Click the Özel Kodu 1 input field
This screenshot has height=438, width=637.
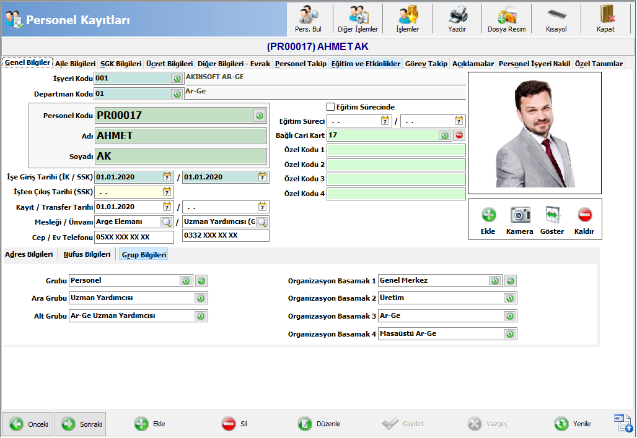(396, 150)
